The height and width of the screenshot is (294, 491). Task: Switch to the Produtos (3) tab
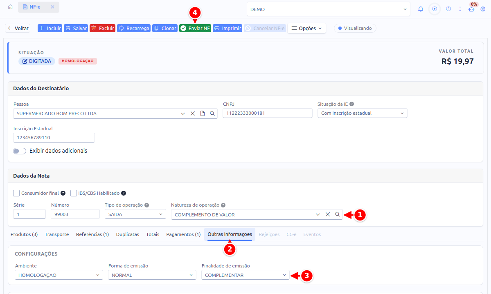[24, 234]
